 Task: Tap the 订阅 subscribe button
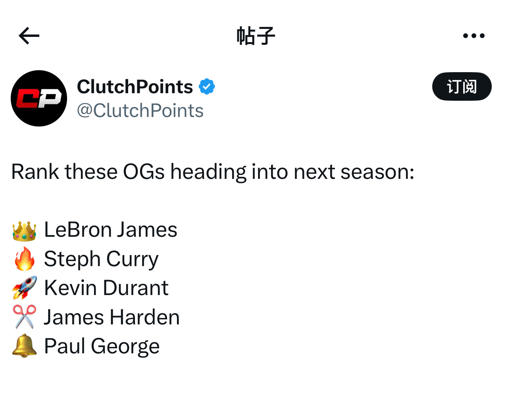[x=462, y=86]
